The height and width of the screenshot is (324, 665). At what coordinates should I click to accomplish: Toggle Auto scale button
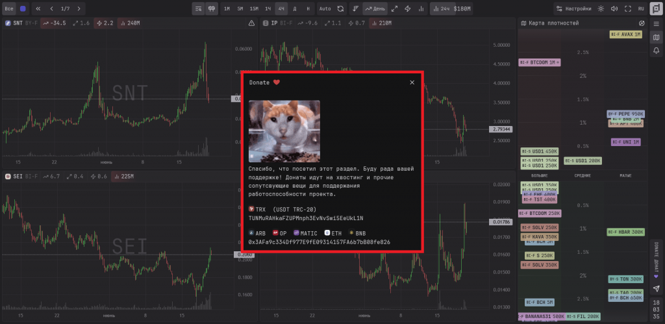point(325,8)
